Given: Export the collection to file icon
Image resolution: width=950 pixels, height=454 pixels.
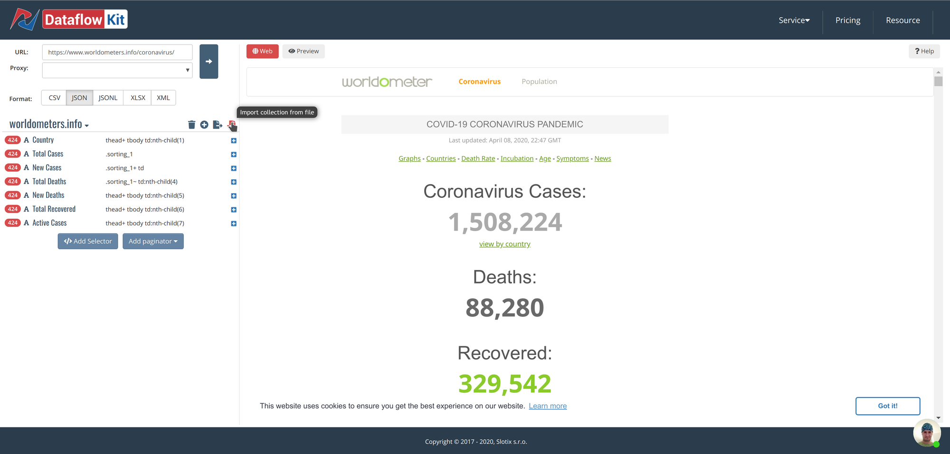Looking at the screenshot, I should click(x=218, y=125).
